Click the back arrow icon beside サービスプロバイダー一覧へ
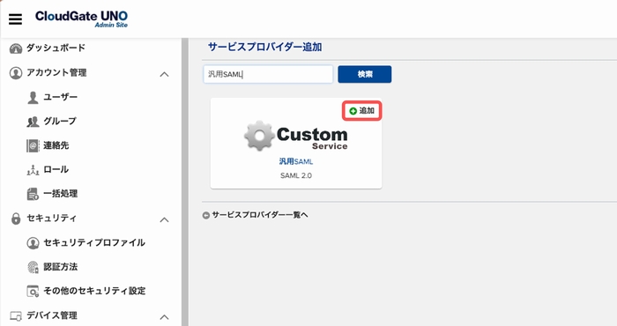 205,215
